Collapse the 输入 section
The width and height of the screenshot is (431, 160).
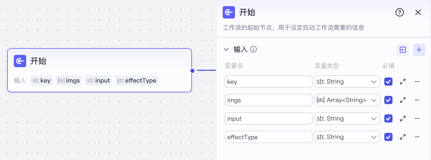point(226,49)
